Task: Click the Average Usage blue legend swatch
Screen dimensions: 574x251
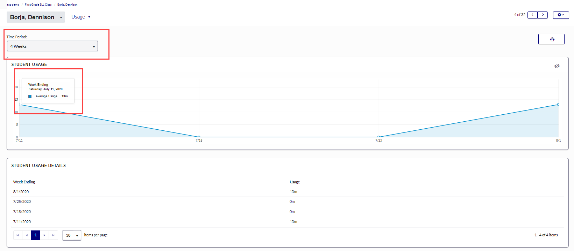Action: pyautogui.click(x=30, y=96)
